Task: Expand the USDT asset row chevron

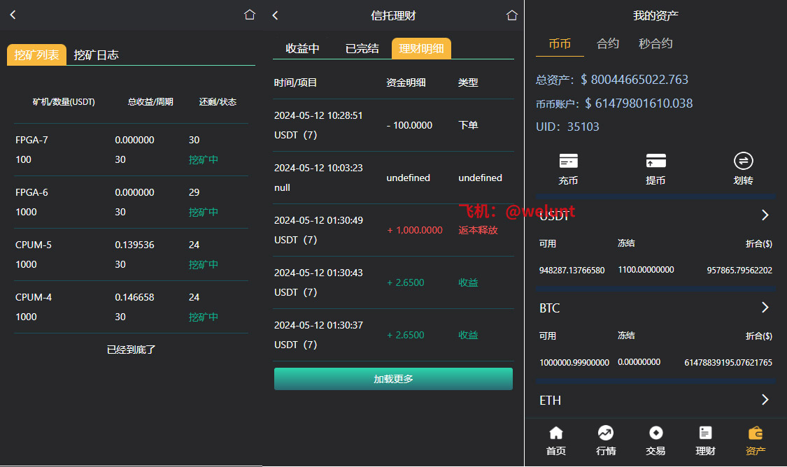Action: [765, 215]
